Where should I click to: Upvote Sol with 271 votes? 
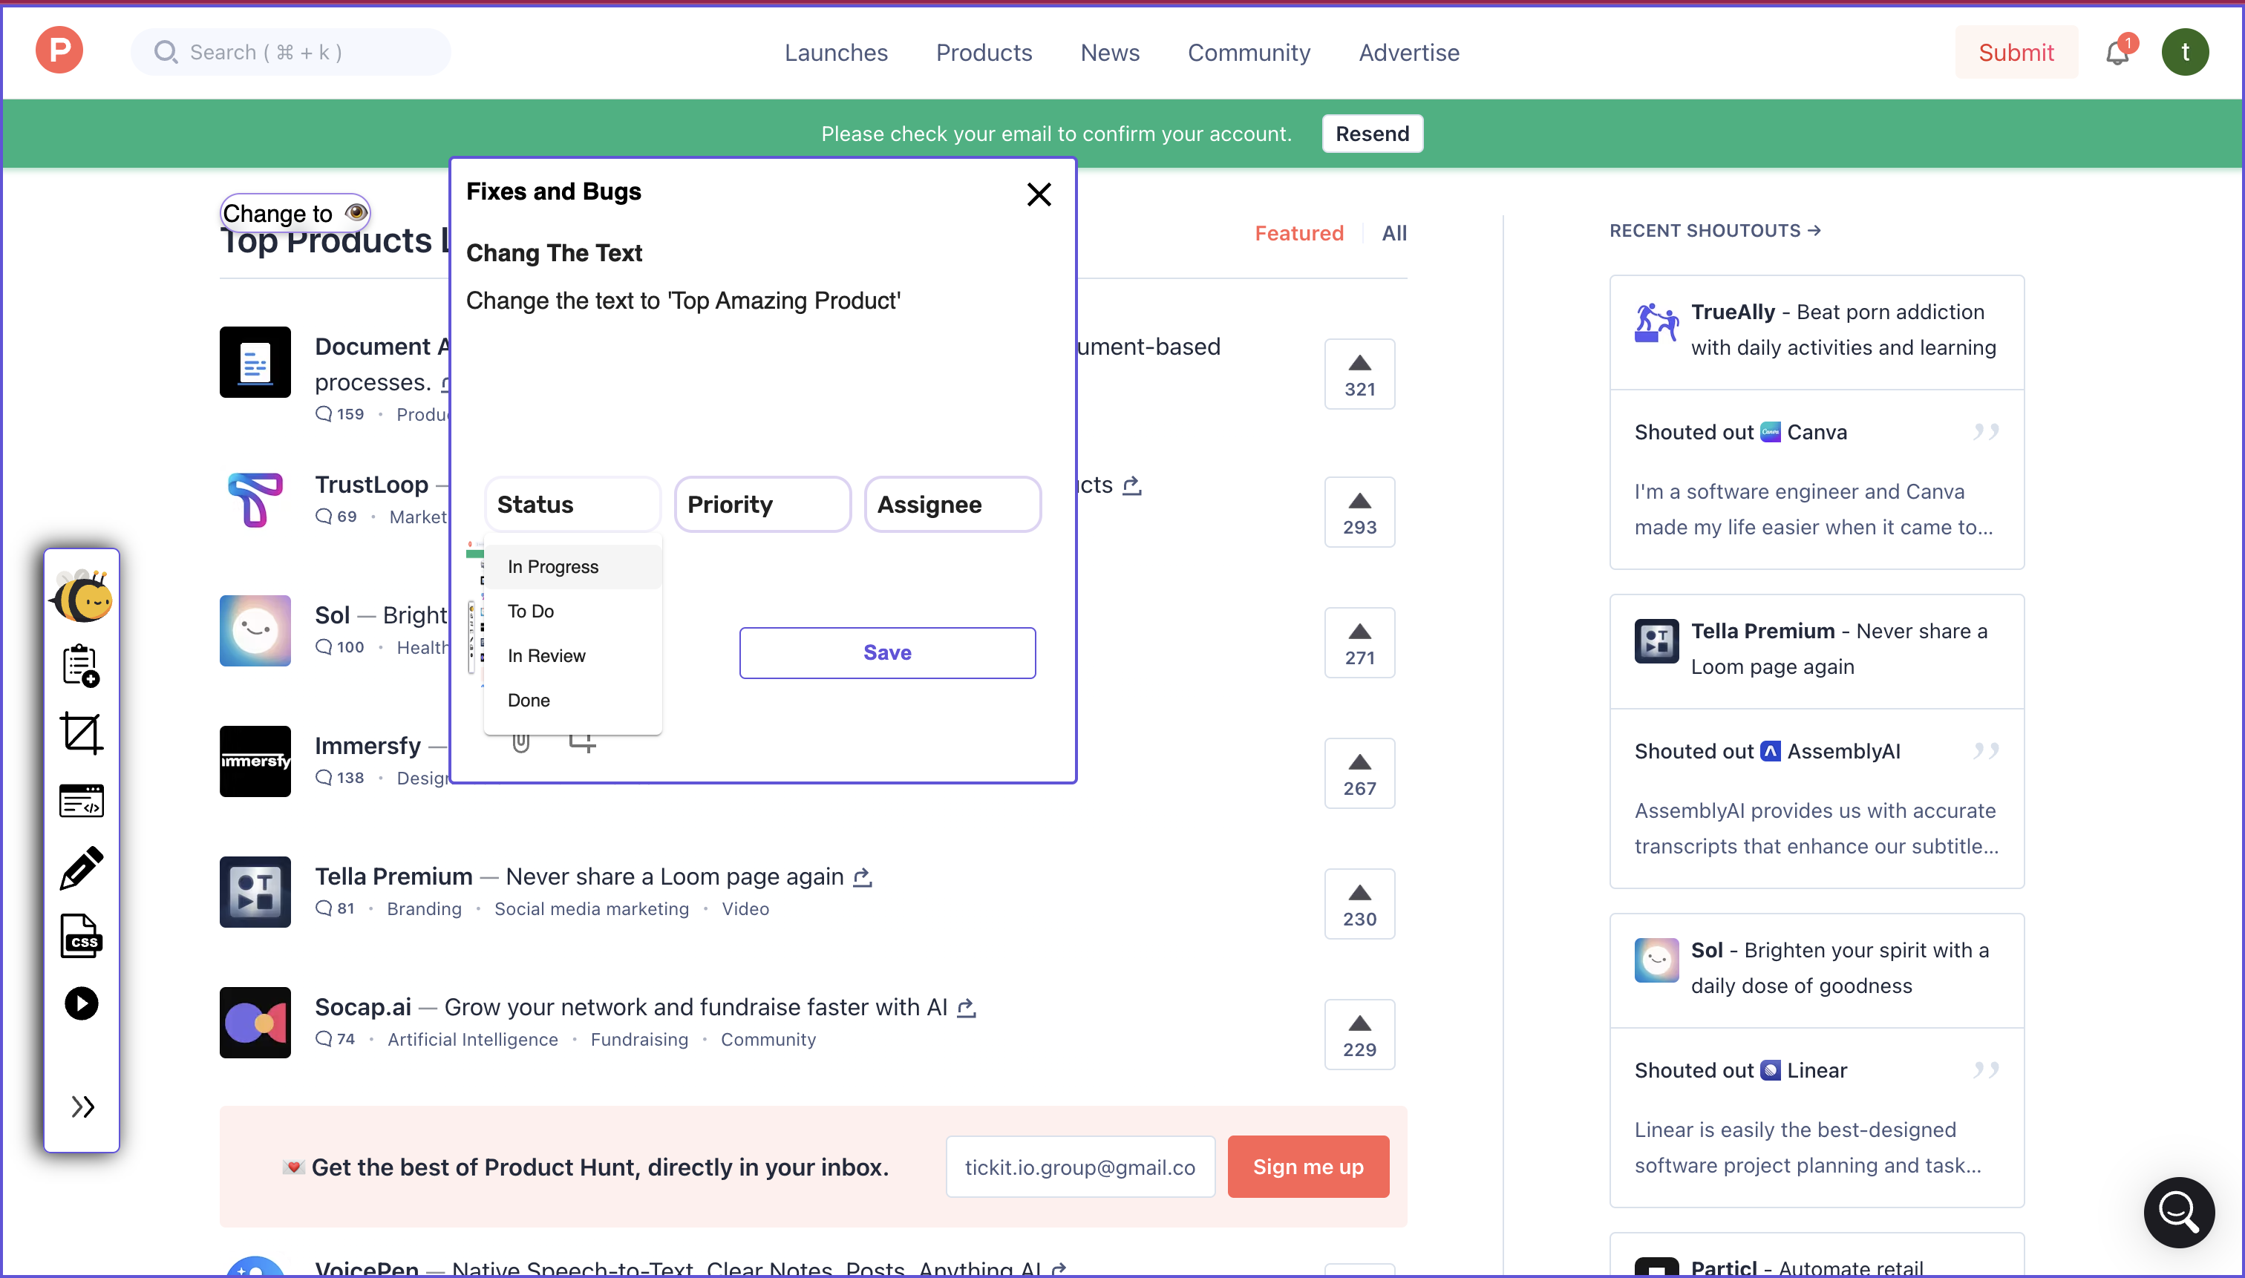click(x=1359, y=643)
